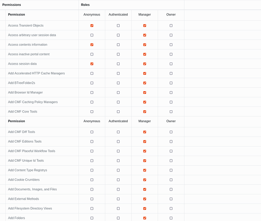Enable Owner for Access contents information

pyautogui.click(x=171, y=45)
